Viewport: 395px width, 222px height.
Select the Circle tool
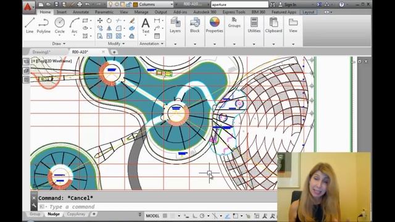(x=60, y=25)
